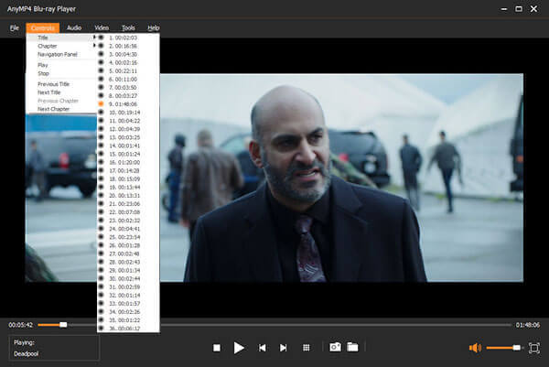Open the snapshot folder icon
The width and height of the screenshot is (549, 367).
click(352, 348)
